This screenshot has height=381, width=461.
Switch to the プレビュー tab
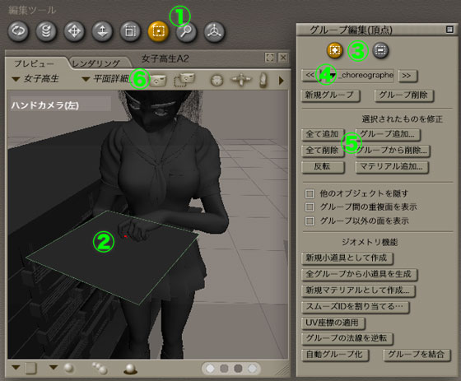[34, 63]
